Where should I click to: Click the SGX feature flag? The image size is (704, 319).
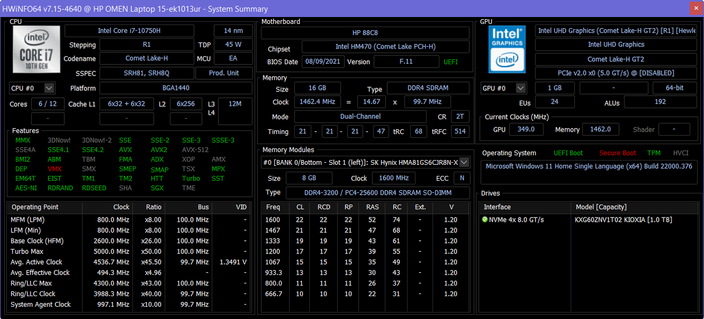click(157, 188)
